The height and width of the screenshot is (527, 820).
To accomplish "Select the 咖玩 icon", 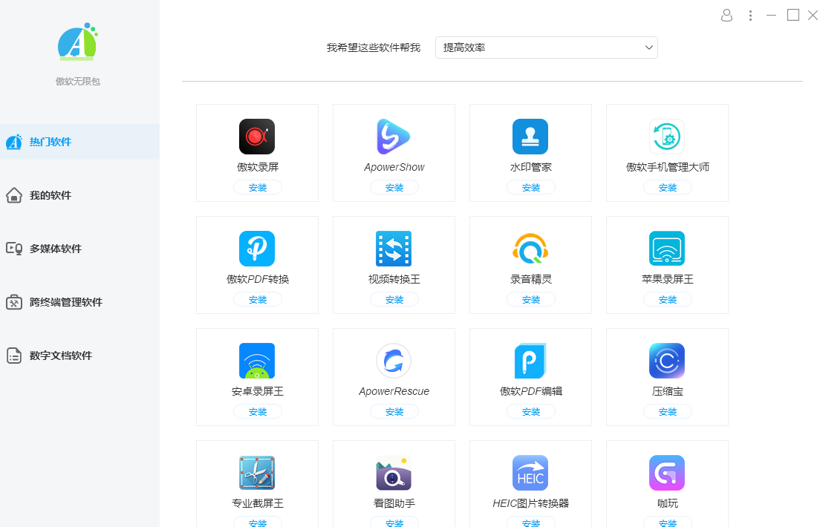I will tap(667, 473).
